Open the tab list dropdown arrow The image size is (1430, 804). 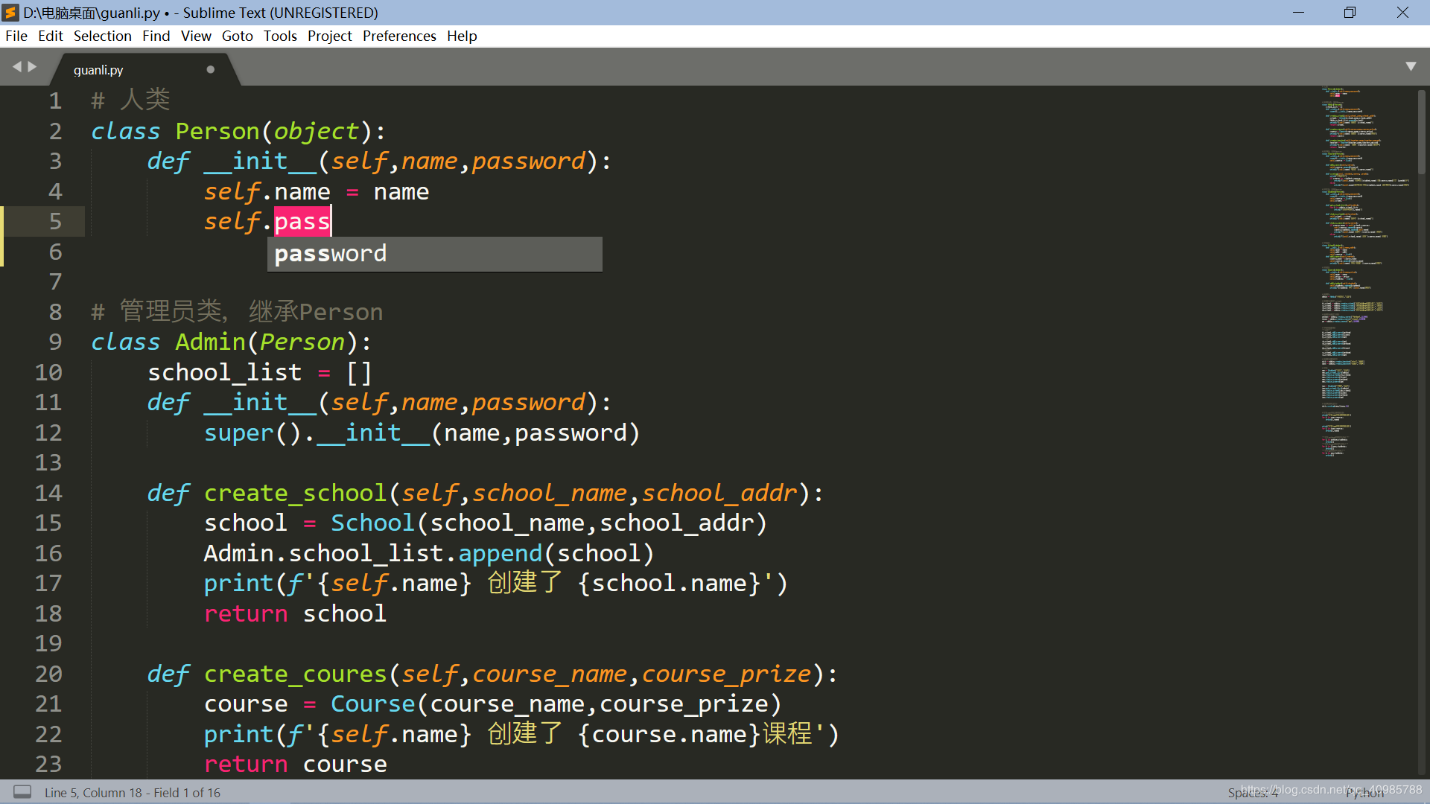click(1410, 67)
